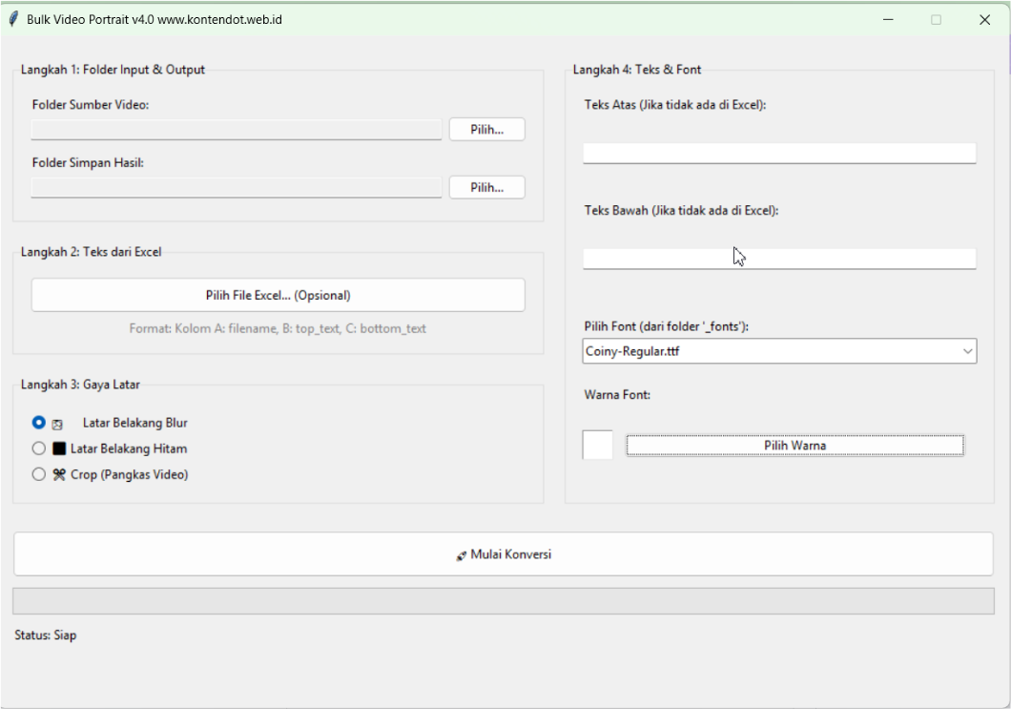1011x709 pixels.
Task: Focus the Teks Bawah input field
Action: tap(779, 259)
